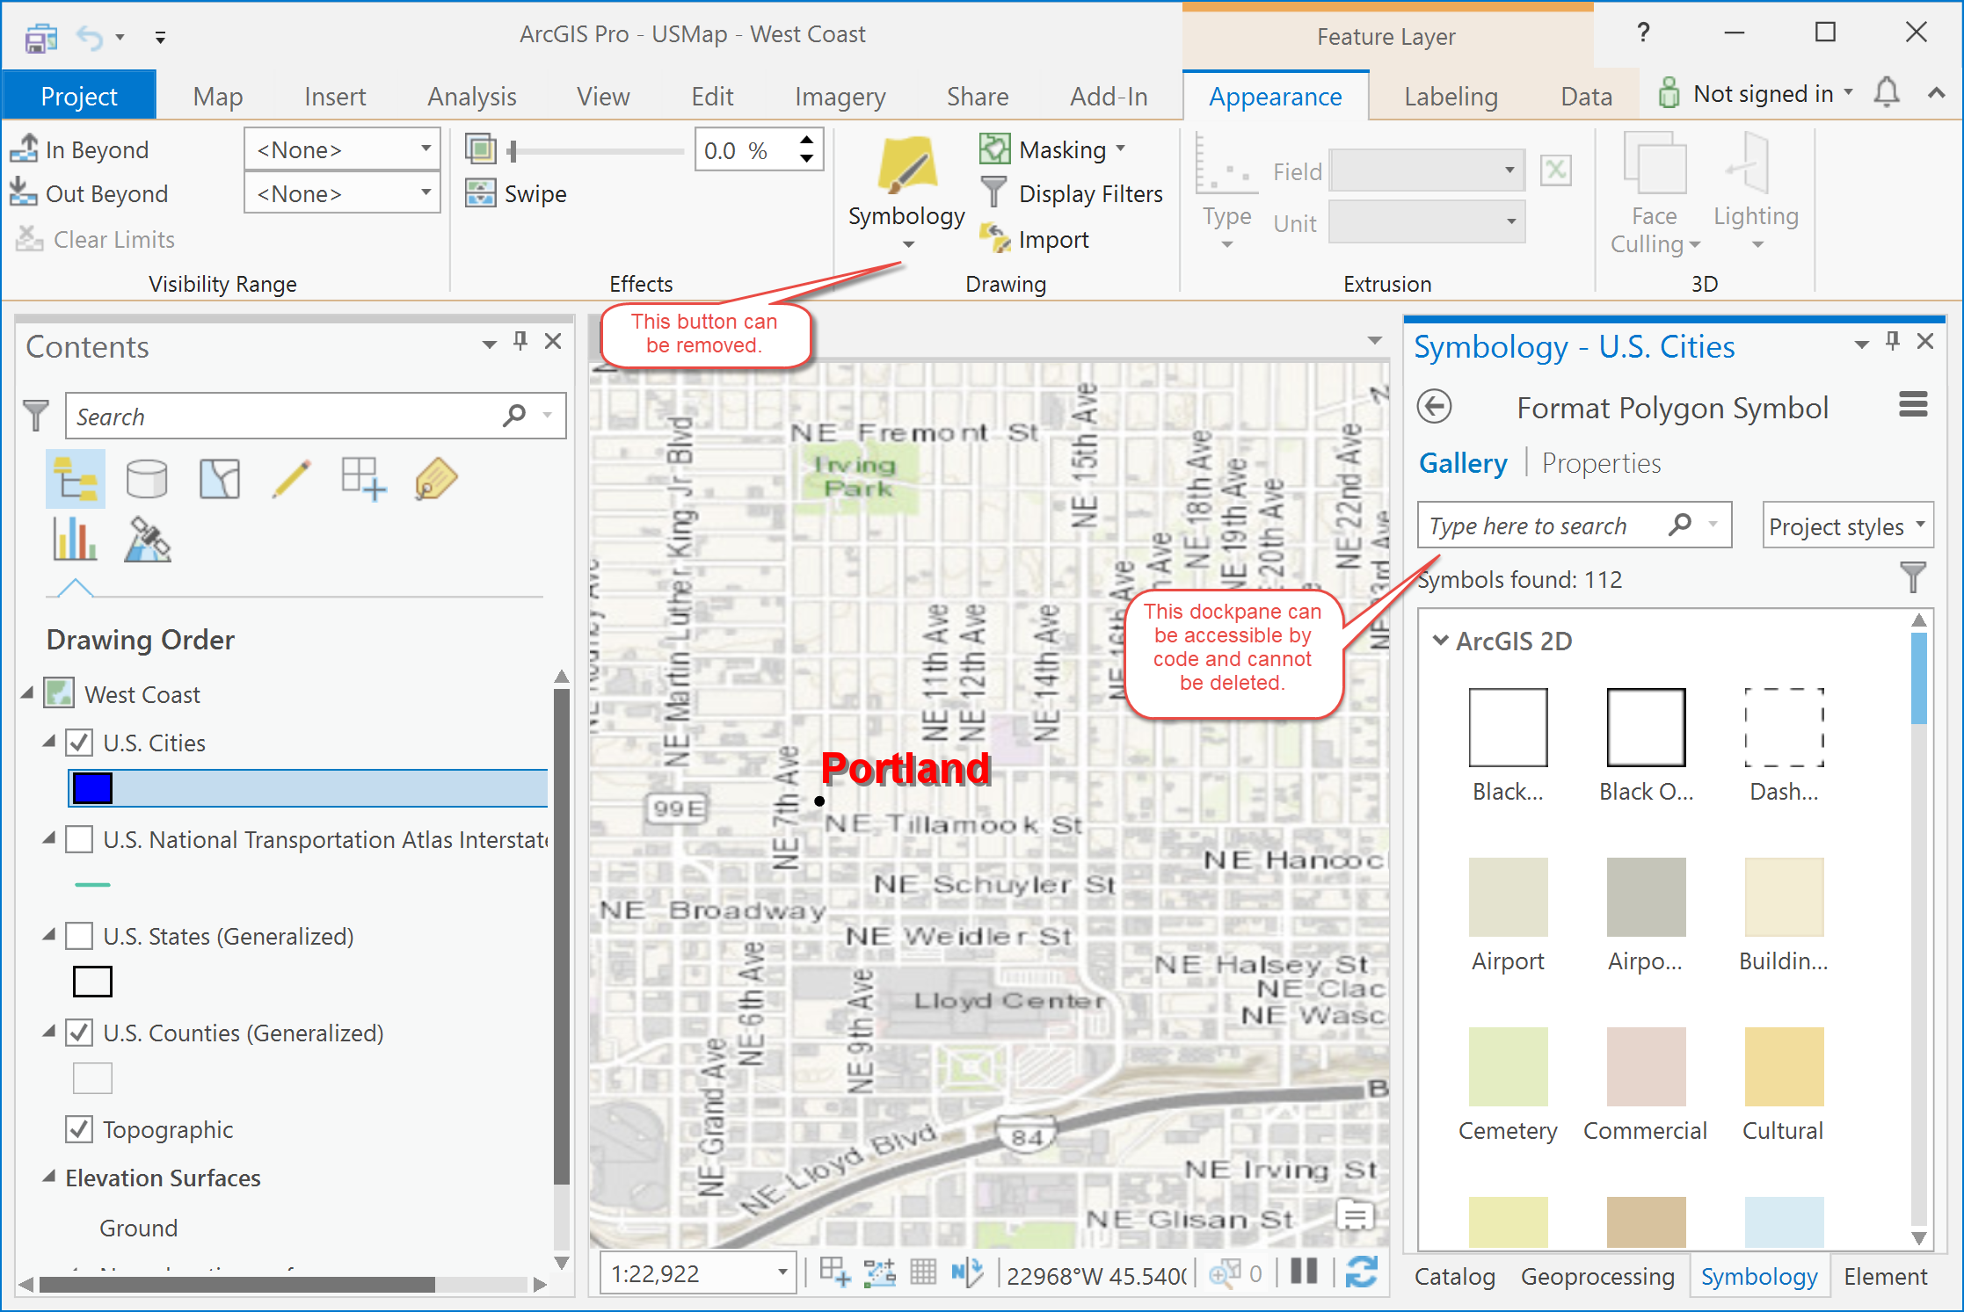
Task: Open the Not signed in dropdown
Action: 1772,93
